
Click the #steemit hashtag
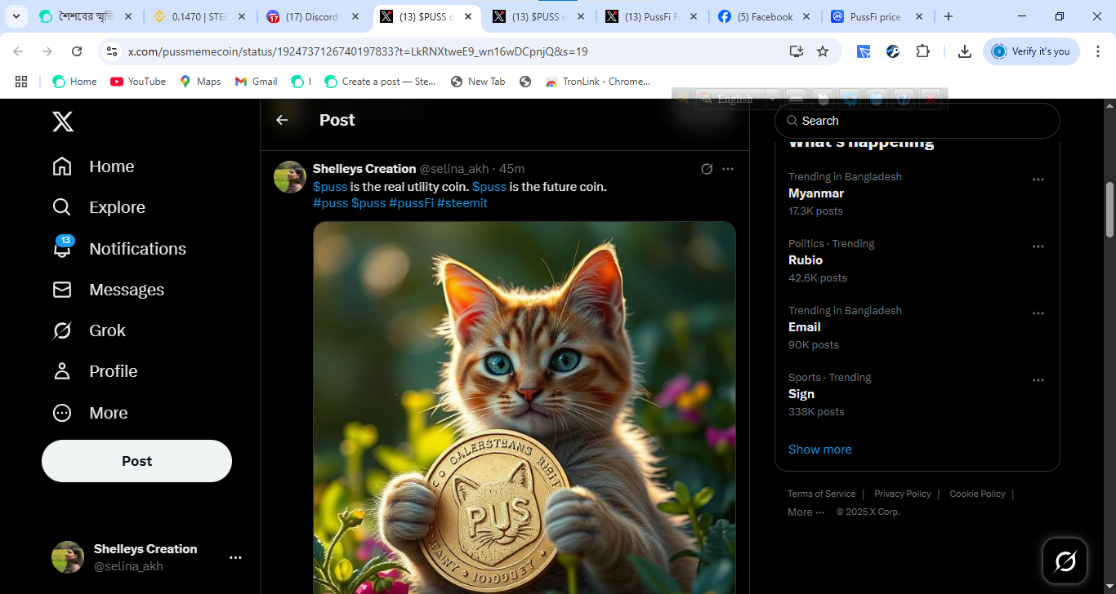pyautogui.click(x=462, y=203)
